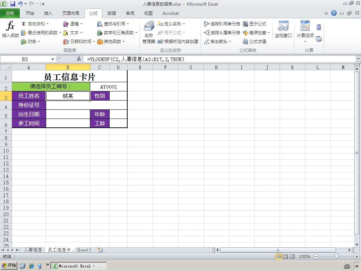Open Date and Time (日期和时间) functions
Screen dimensions: 361x271
[x=79, y=42]
